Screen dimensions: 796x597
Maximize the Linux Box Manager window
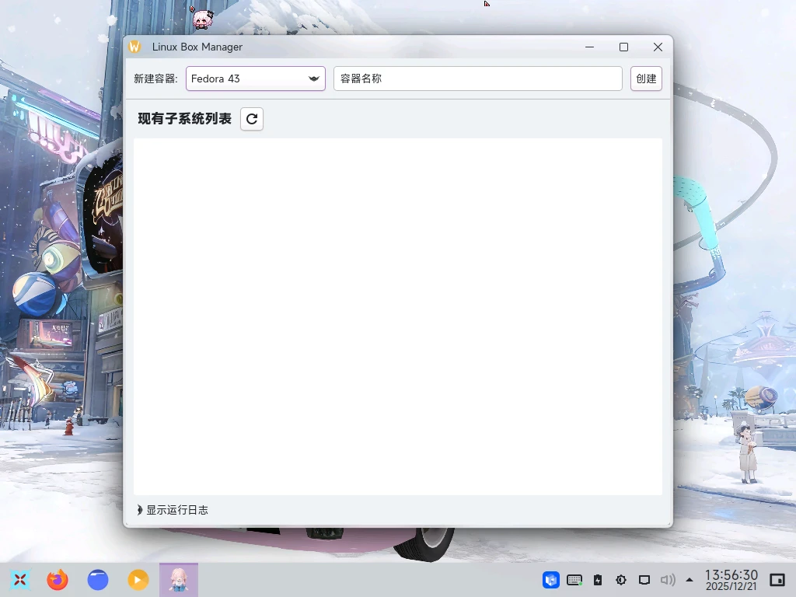tap(624, 47)
